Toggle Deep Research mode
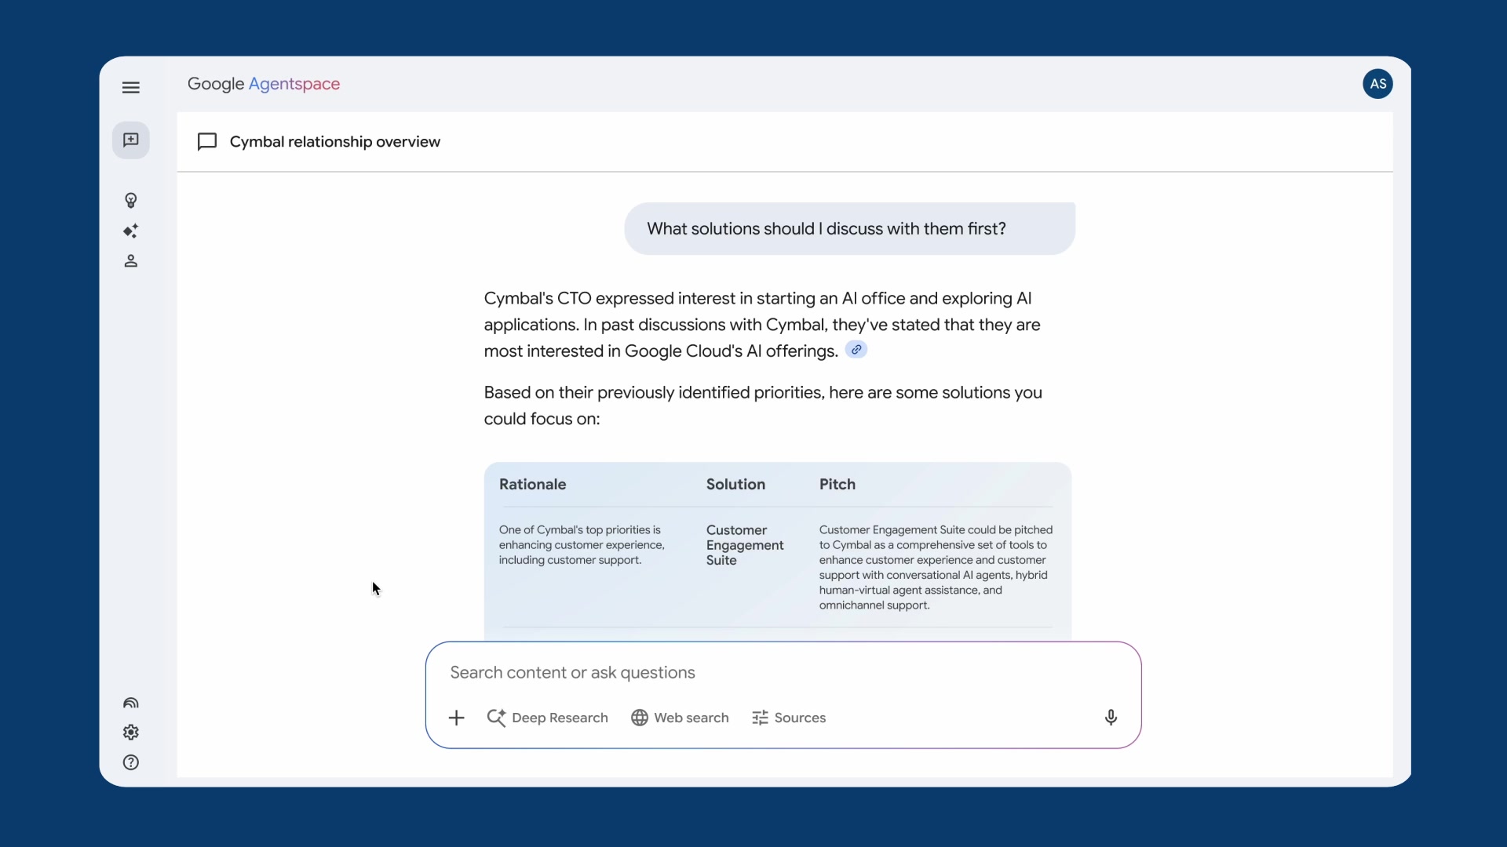Image resolution: width=1507 pixels, height=847 pixels. click(x=548, y=718)
